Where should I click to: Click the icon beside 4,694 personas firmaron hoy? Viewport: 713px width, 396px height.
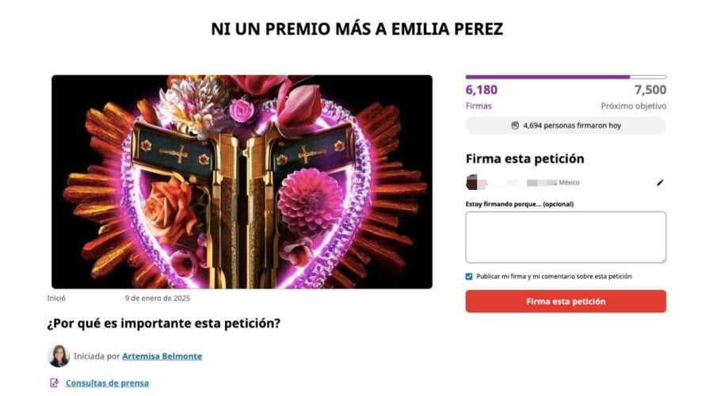point(515,125)
